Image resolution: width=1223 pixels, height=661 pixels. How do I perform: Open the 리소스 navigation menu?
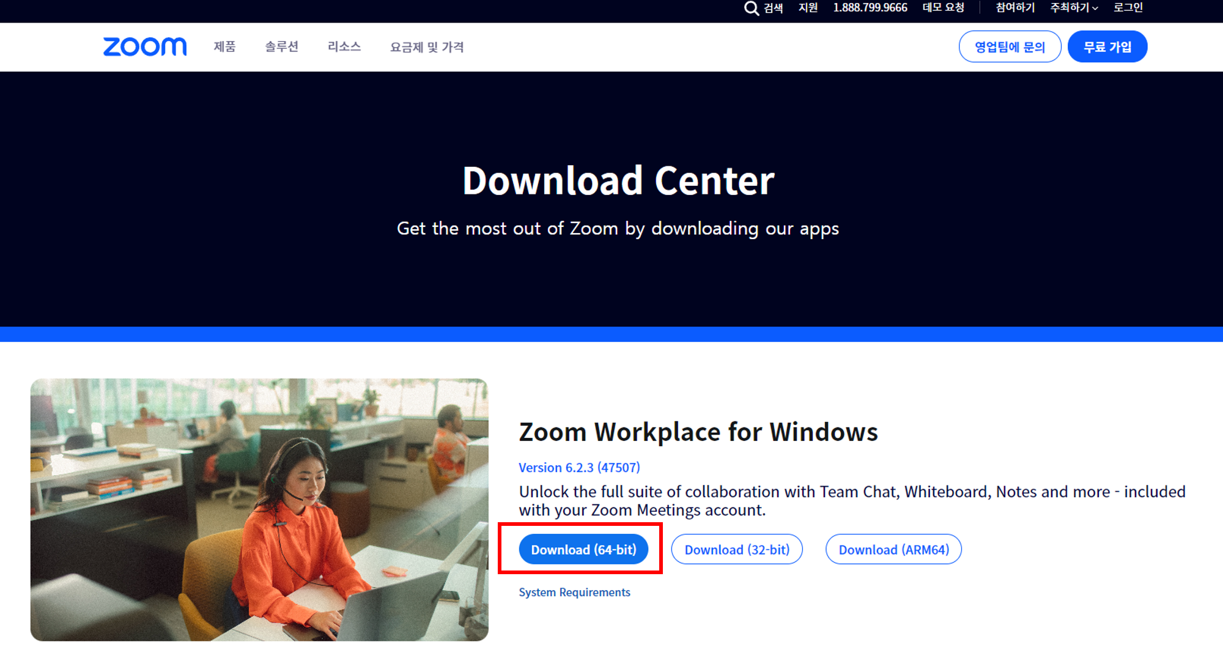coord(344,47)
